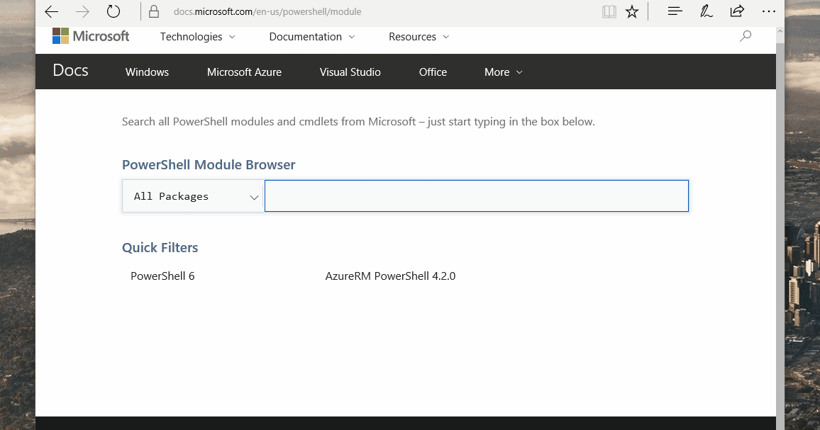This screenshot has width=820, height=430.
Task: Open the Windows docs tab
Action: [x=147, y=72]
